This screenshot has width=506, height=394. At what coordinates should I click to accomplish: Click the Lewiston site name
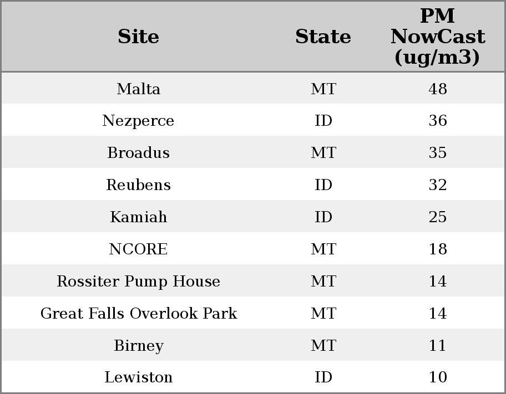click(x=138, y=377)
